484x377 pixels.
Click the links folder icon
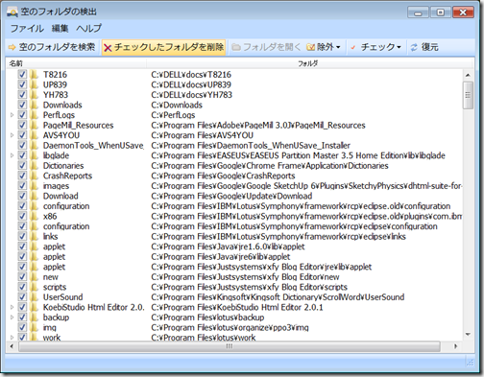tap(35, 236)
